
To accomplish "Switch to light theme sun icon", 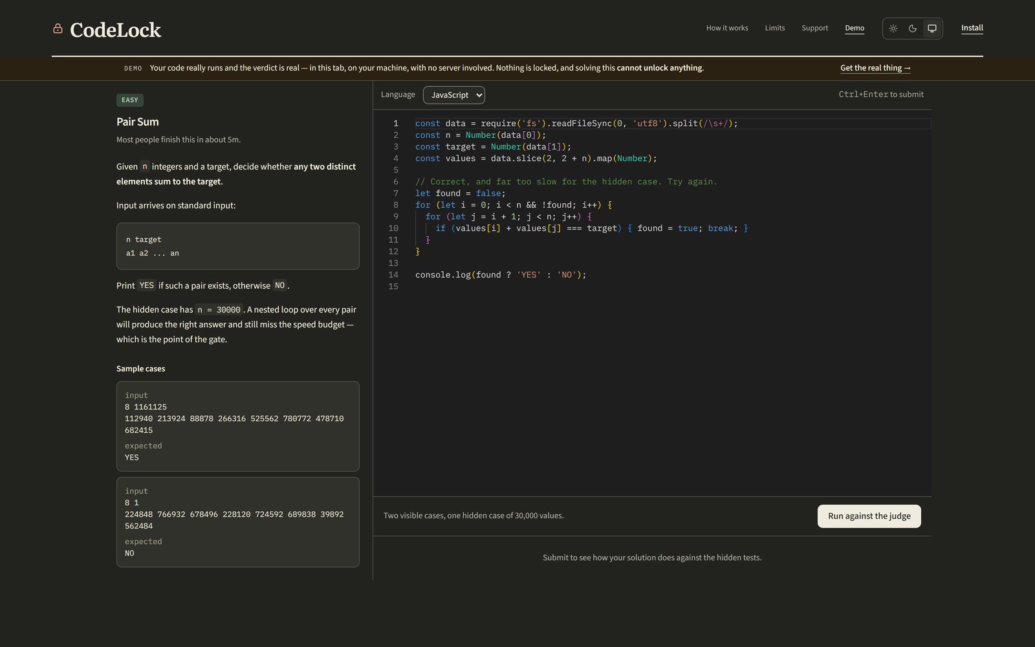I will 893,28.
